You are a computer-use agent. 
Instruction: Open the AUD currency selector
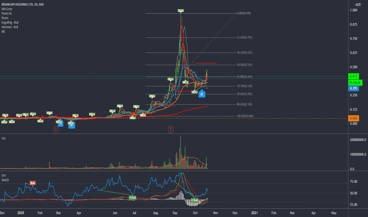(x=358, y=4)
